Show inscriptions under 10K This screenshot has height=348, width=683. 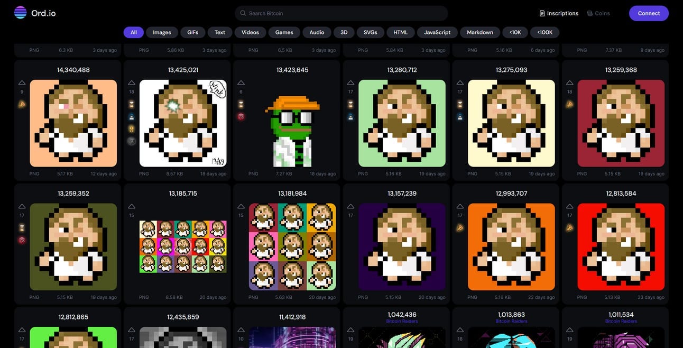515,32
